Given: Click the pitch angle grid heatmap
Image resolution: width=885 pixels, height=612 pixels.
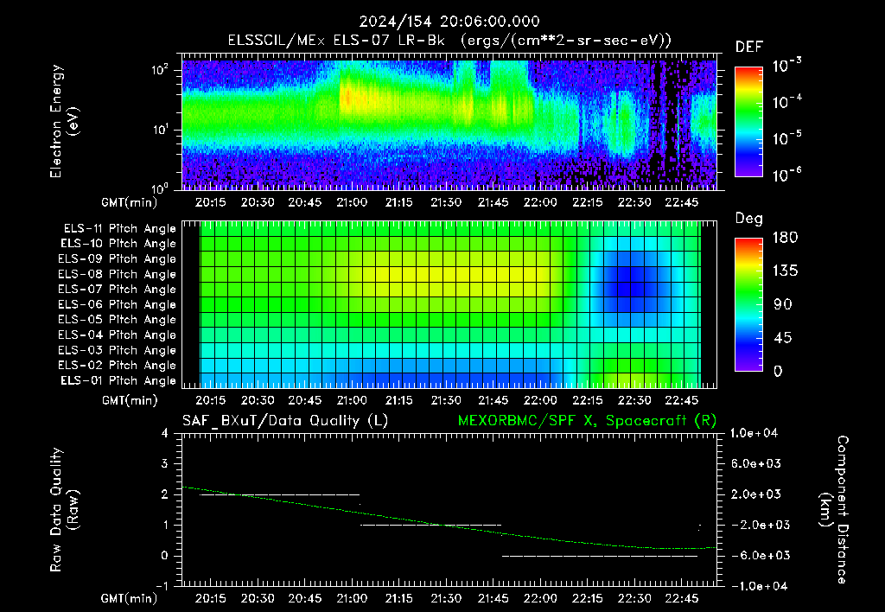Looking at the screenshot, I should pos(449,304).
